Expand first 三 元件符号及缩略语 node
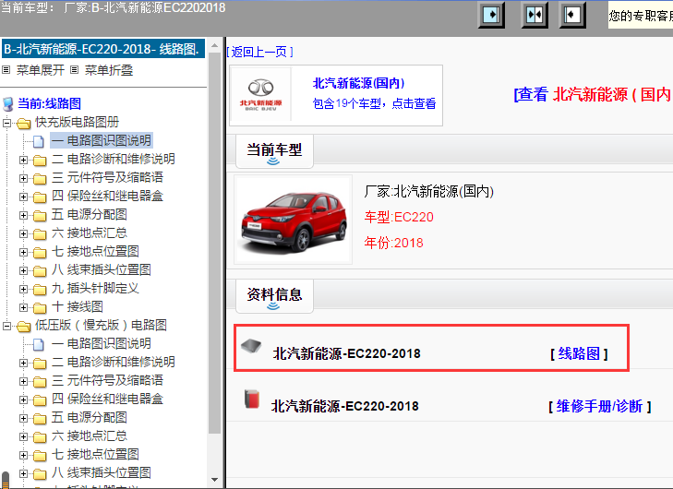673x489 pixels. point(23,178)
